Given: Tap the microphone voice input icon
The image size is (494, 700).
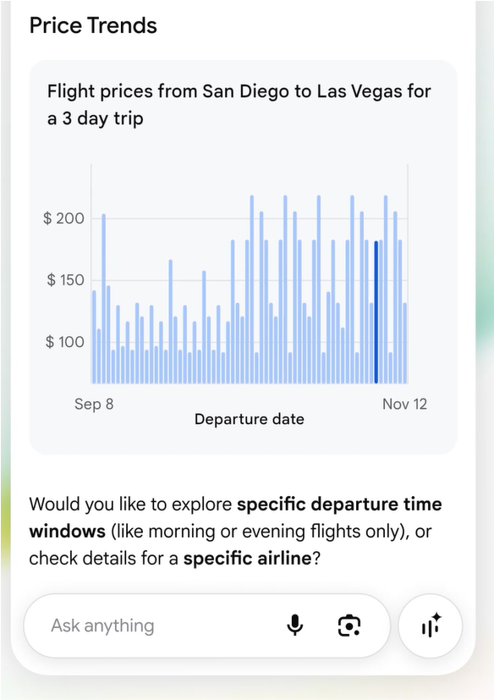Looking at the screenshot, I should 294,625.
